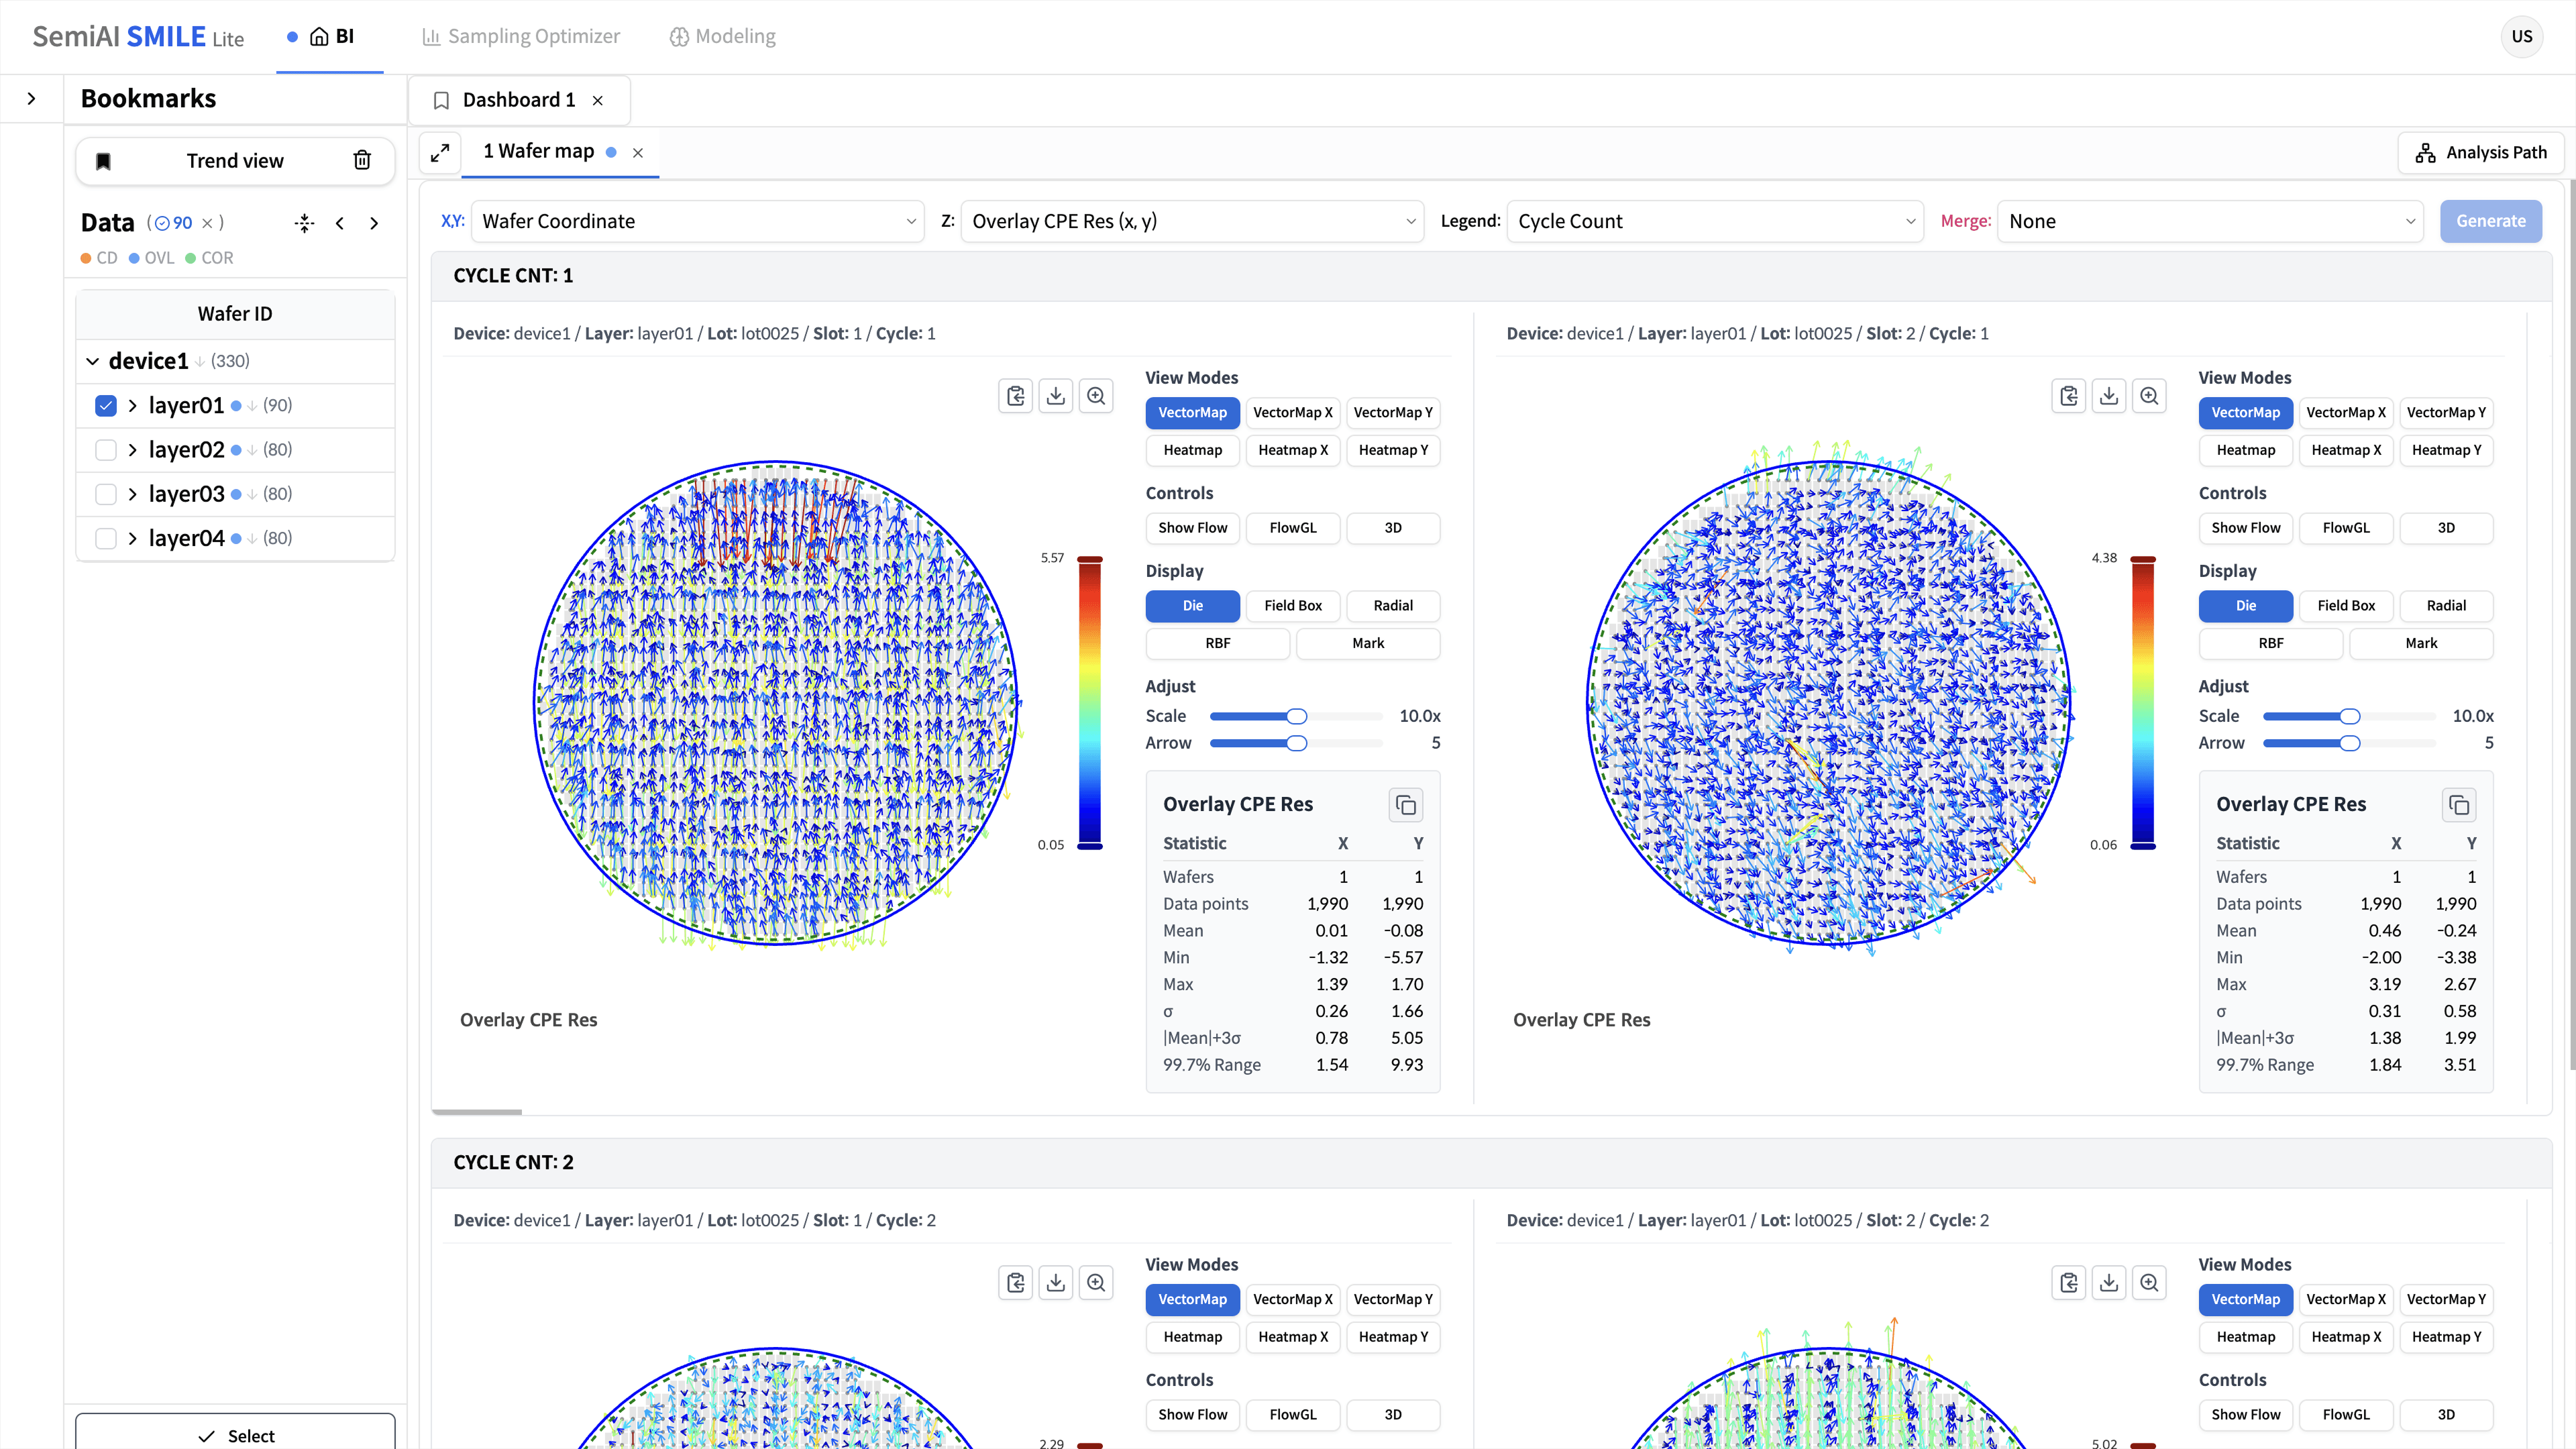Screen dimensions: 2576x1449
Task: Close the Dashboard 1 tab
Action: 598,100
